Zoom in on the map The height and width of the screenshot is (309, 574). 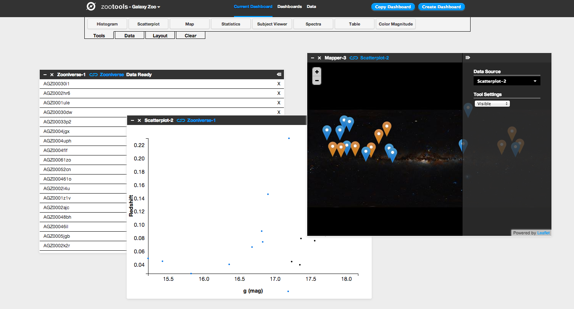(317, 72)
